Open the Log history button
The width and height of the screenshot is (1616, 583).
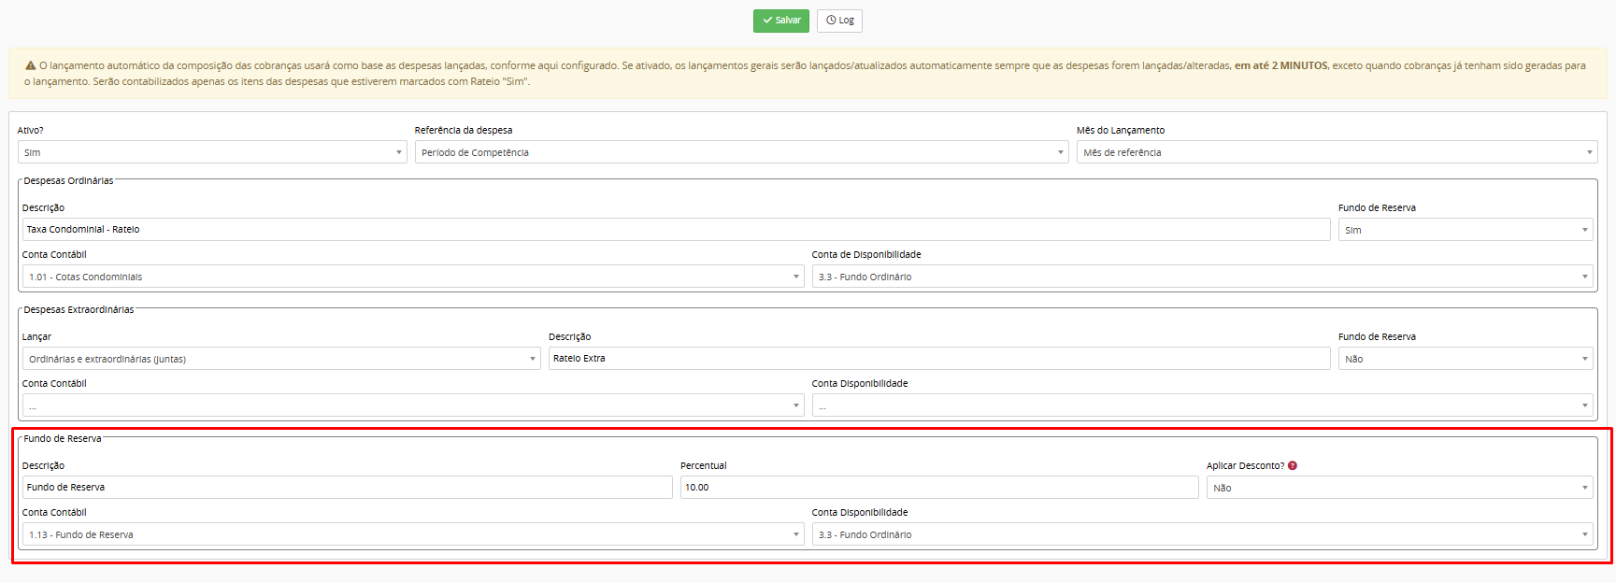point(839,21)
